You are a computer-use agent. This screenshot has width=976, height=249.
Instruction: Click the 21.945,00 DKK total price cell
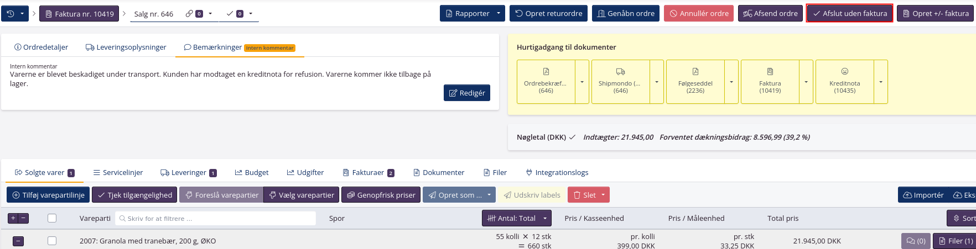[x=817, y=241]
